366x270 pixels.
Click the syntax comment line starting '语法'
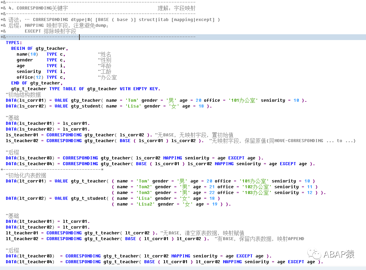click(114, 20)
